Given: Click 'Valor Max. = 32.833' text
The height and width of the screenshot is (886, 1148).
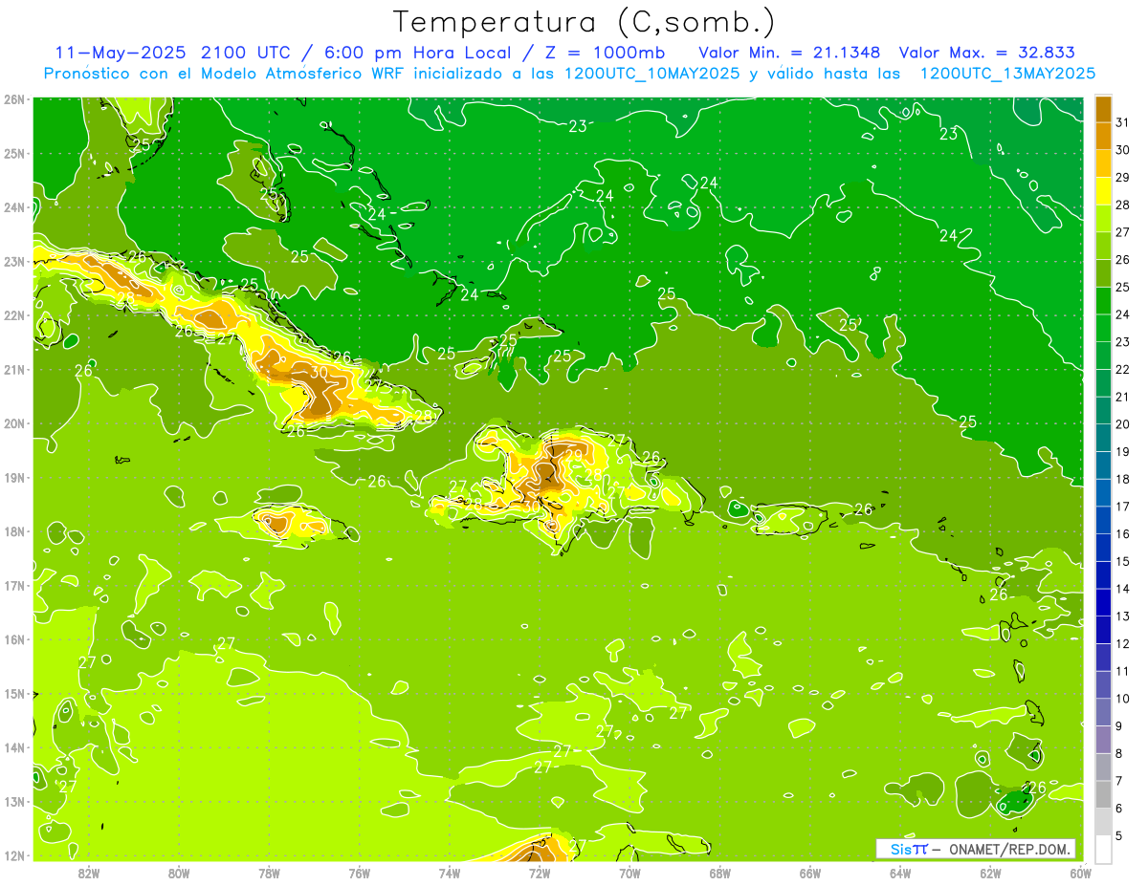Looking at the screenshot, I should click(986, 53).
